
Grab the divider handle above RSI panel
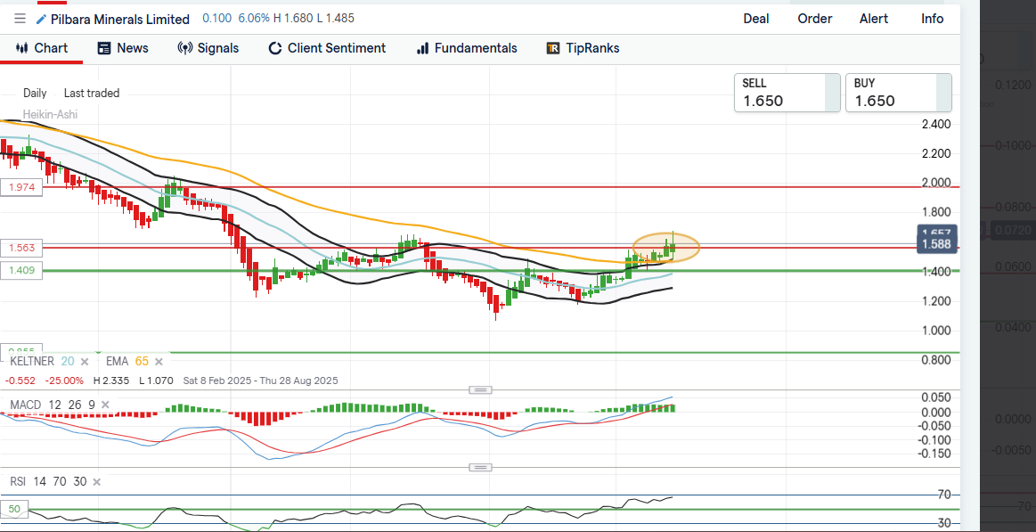(x=480, y=467)
